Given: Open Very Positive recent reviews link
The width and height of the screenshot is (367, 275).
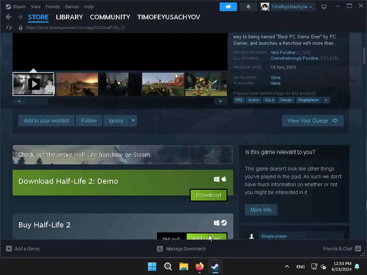Looking at the screenshot, I should [x=283, y=53].
